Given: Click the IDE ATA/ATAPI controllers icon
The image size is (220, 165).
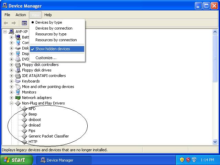Looking at the screenshot, I should click(18, 76).
